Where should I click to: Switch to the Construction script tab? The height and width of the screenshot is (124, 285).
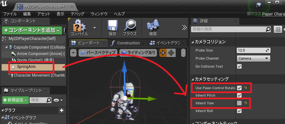point(128,43)
